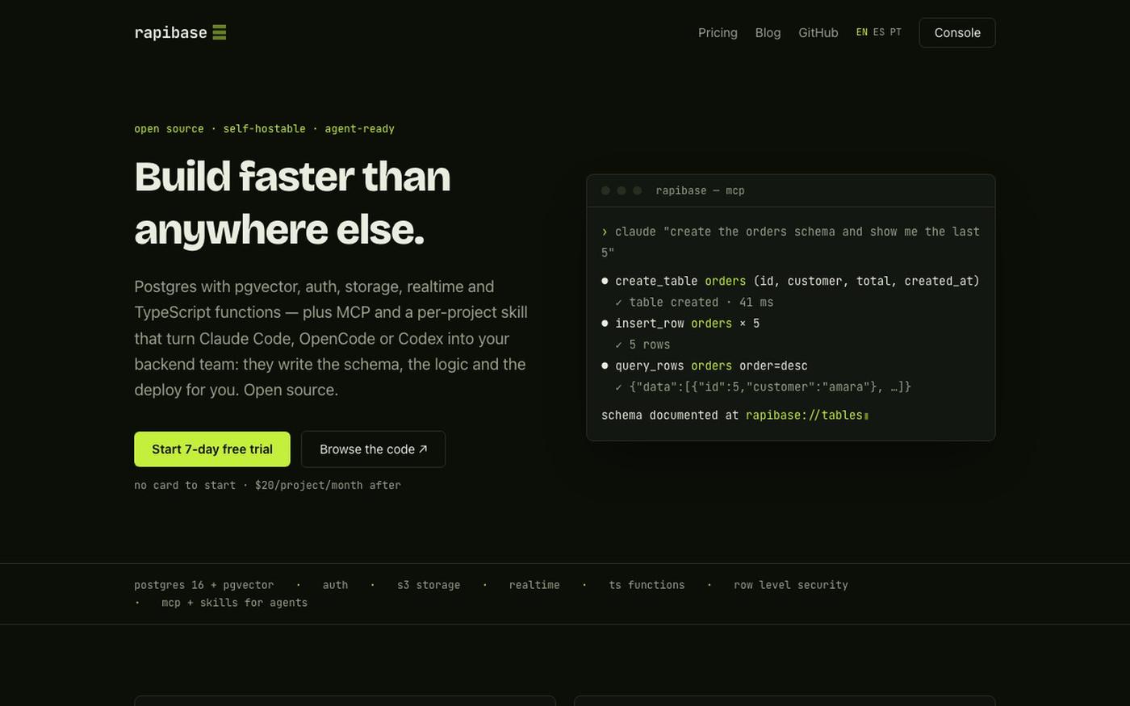
Task: Click the rapibase wordmark
Action: [170, 32]
